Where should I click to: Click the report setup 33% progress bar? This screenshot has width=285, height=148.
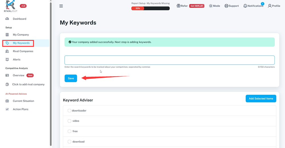click(x=150, y=8)
